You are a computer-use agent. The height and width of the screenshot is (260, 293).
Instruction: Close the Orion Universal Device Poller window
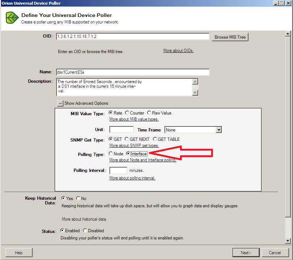point(288,3)
